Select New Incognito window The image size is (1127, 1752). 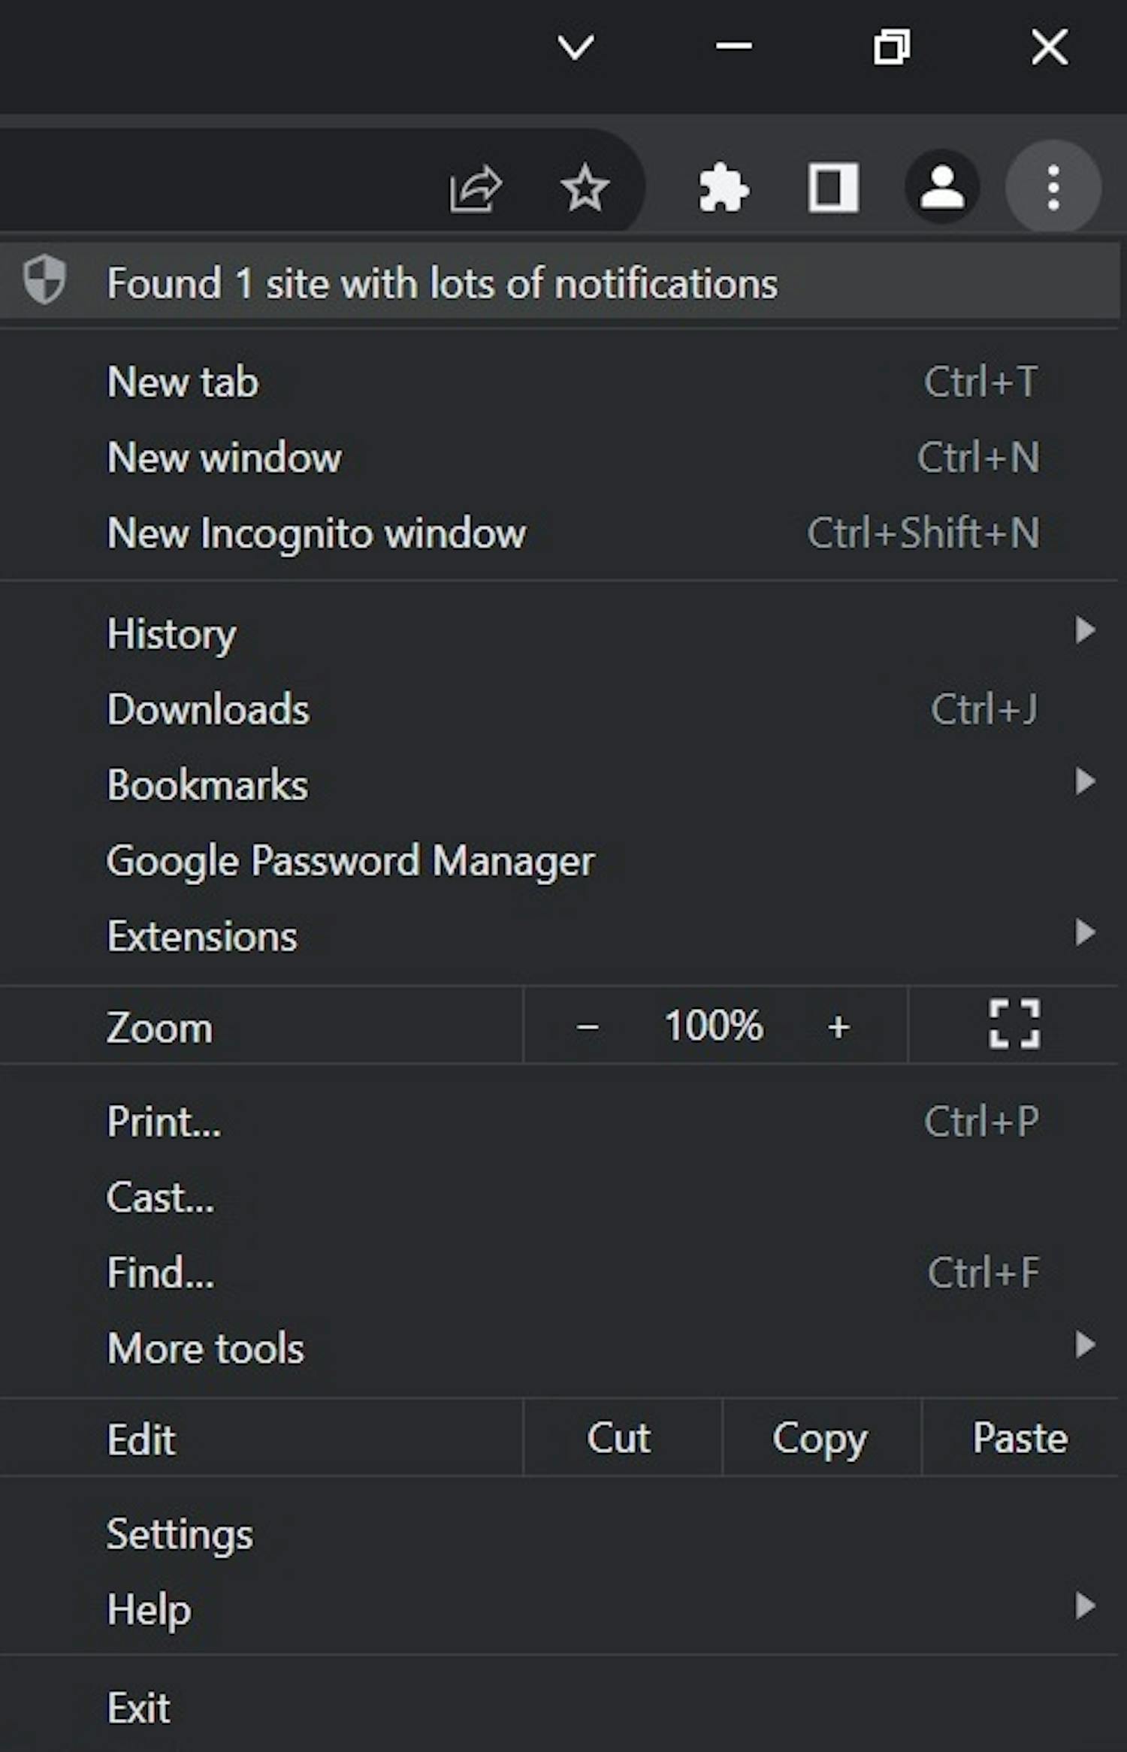pyautogui.click(x=317, y=533)
